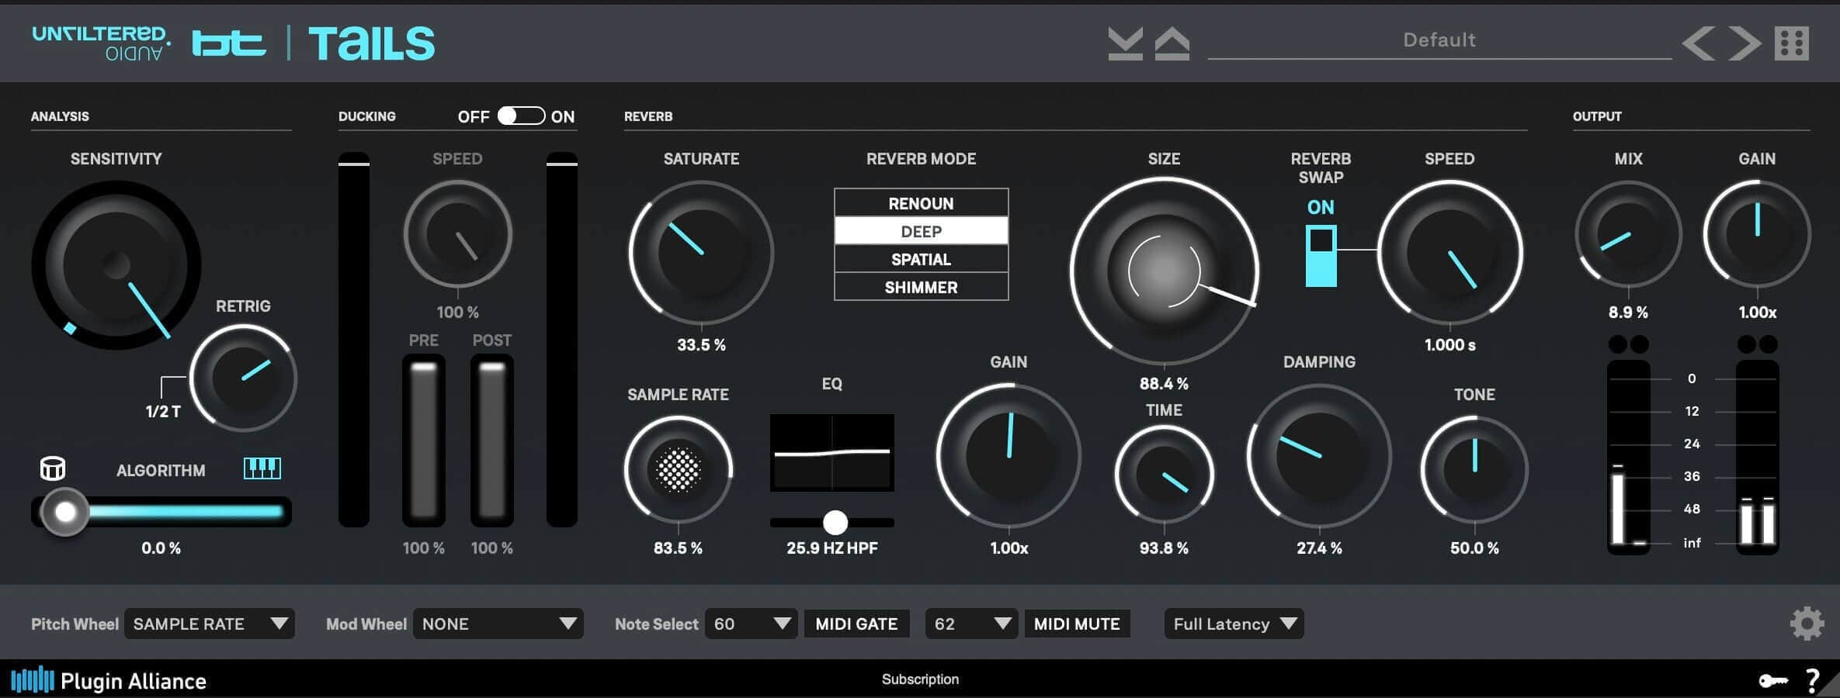
Task: Click the Default preset name field
Action: (1439, 40)
